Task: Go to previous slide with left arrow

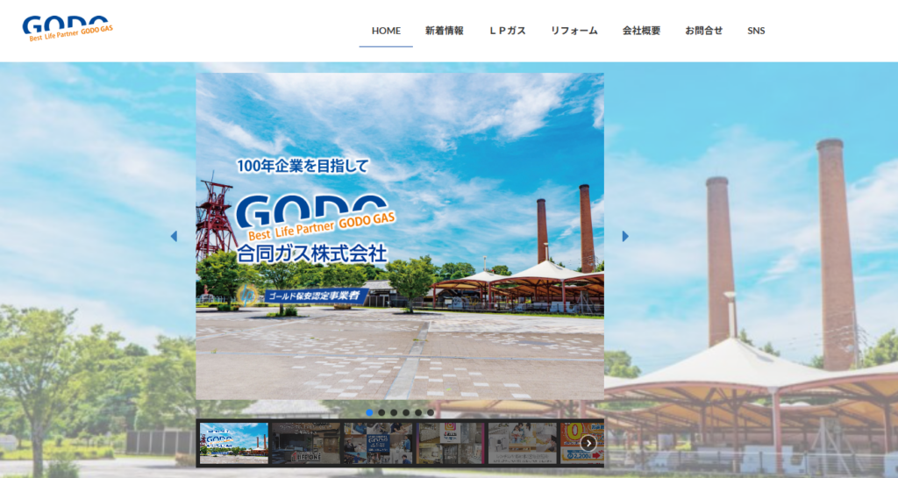Action: click(x=174, y=236)
